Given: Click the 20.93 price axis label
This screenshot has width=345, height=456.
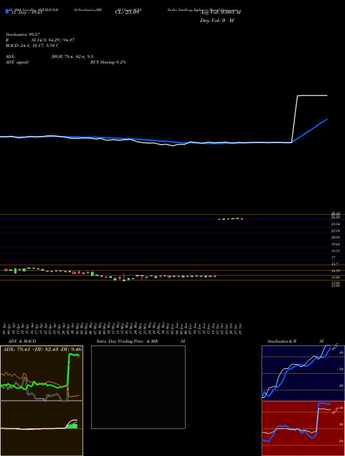Looking at the screenshot, I should tap(336, 237).
